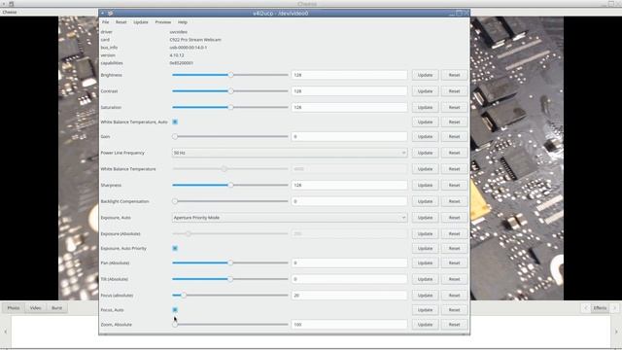
Task: Open the Cheese application menu
Action: pos(10,12)
